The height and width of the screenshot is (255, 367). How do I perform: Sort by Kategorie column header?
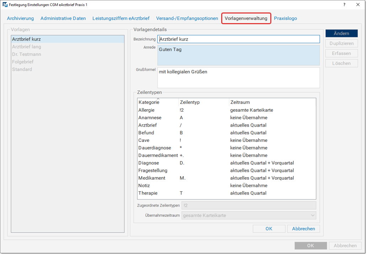[158, 102]
